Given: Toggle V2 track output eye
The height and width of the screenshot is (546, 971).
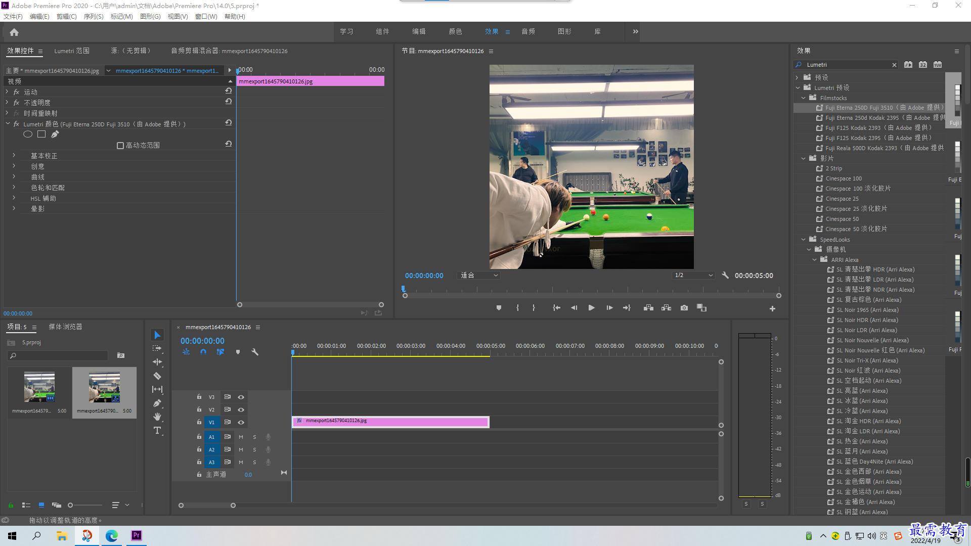Looking at the screenshot, I should point(241,410).
